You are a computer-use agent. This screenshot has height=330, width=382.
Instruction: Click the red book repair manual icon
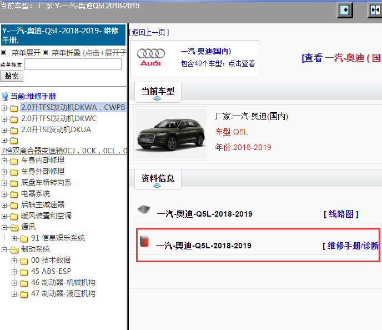[144, 242]
